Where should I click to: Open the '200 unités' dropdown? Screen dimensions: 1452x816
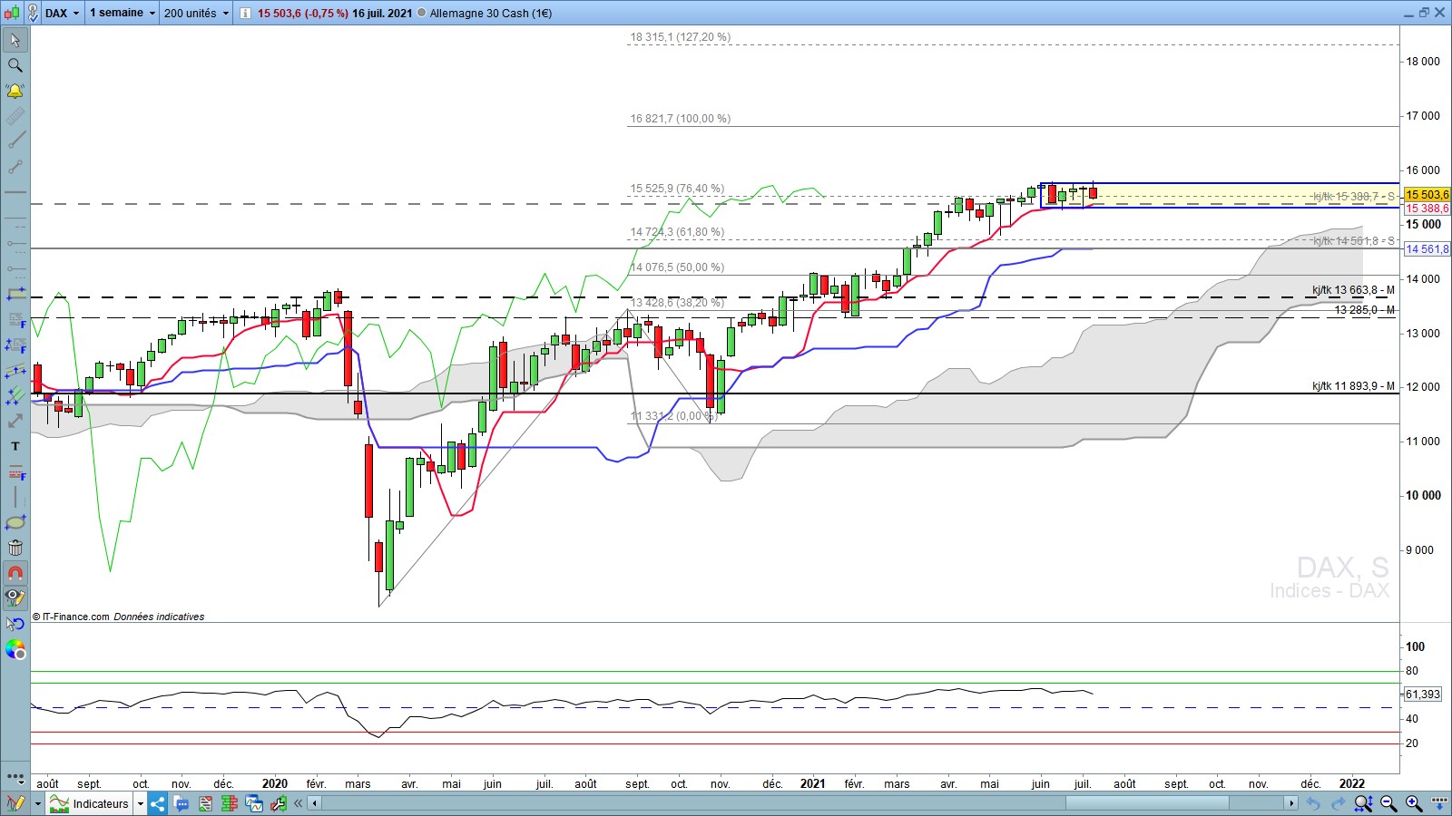(196, 13)
